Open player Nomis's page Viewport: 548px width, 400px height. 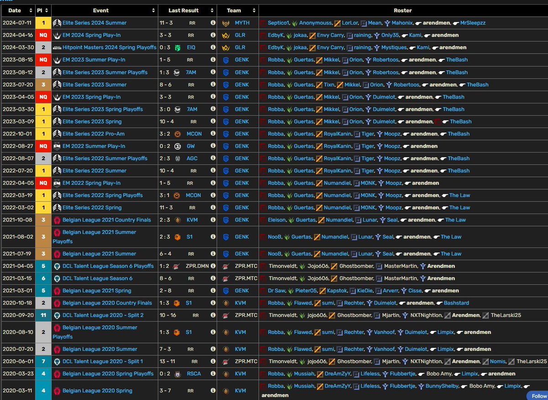[x=498, y=361]
